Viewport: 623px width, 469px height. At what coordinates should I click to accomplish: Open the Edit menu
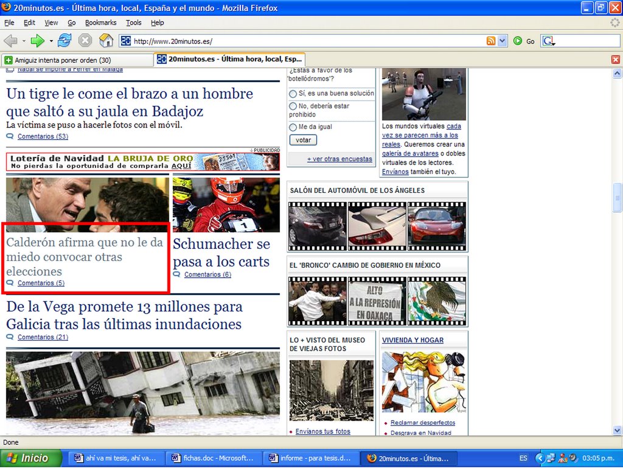coord(29,23)
